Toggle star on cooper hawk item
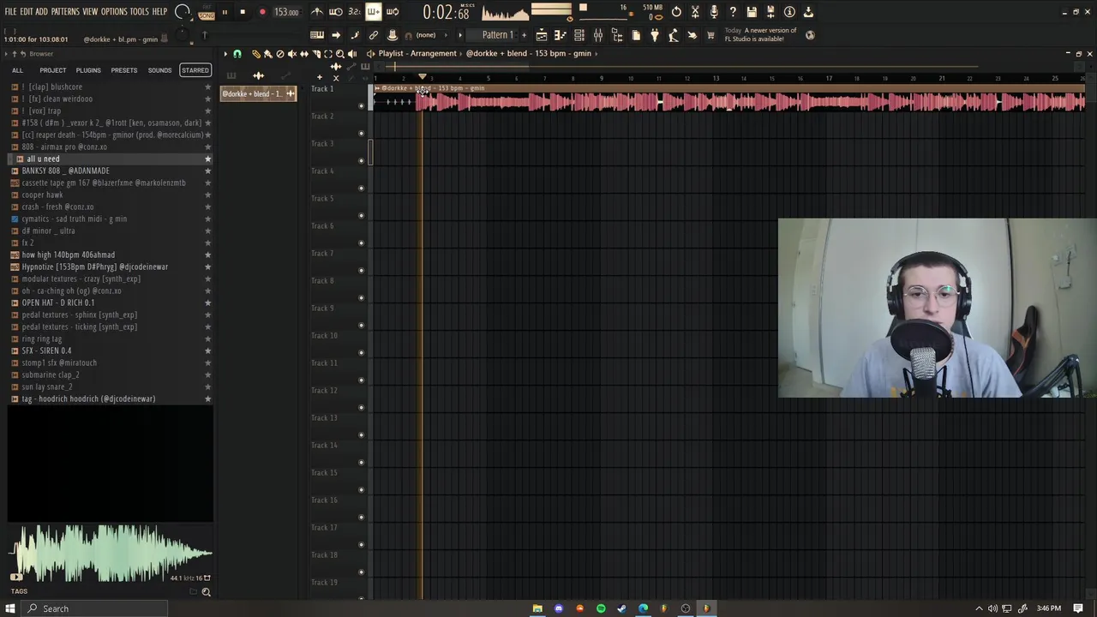Image resolution: width=1097 pixels, height=617 pixels. [x=207, y=195]
